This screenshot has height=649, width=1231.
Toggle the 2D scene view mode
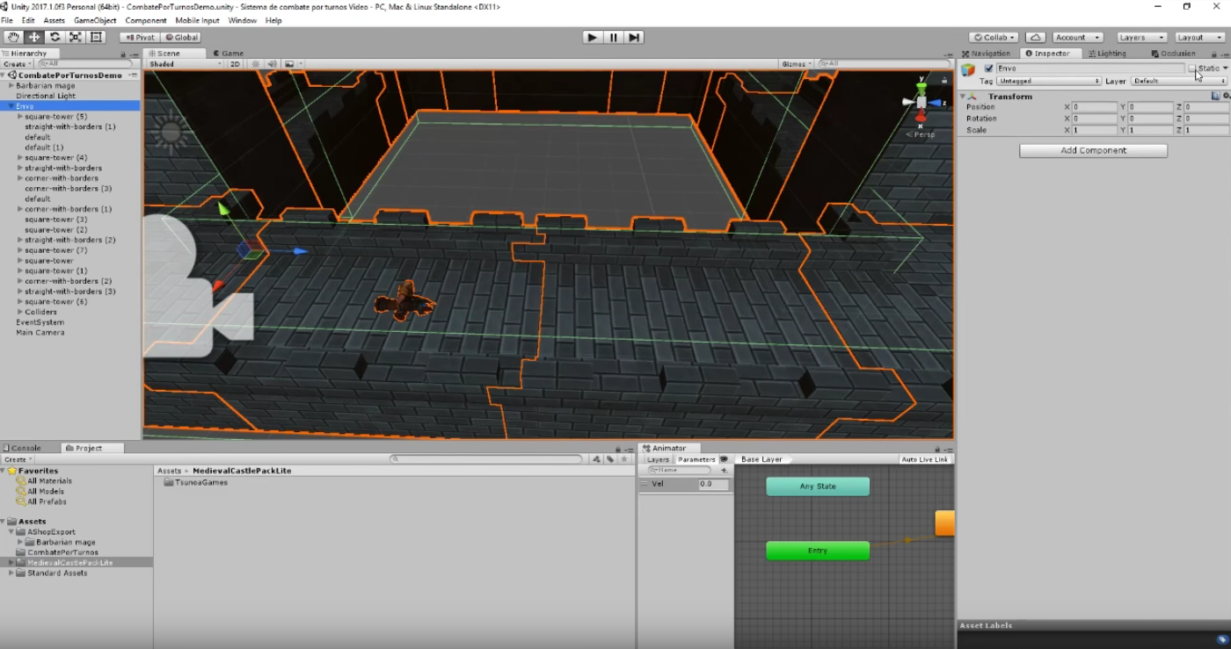coord(235,64)
